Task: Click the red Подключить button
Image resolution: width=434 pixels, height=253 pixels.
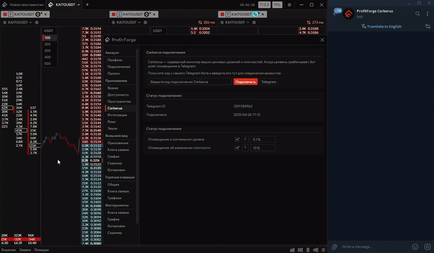Action: (246, 82)
